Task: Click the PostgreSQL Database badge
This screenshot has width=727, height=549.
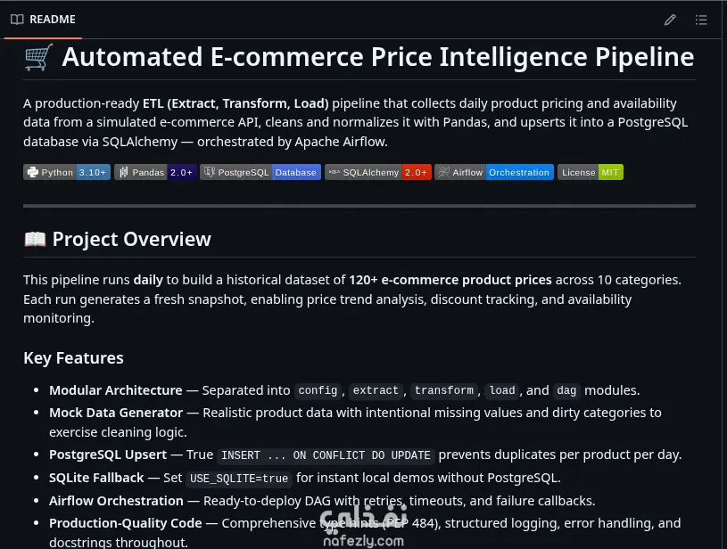Action: pos(260,172)
